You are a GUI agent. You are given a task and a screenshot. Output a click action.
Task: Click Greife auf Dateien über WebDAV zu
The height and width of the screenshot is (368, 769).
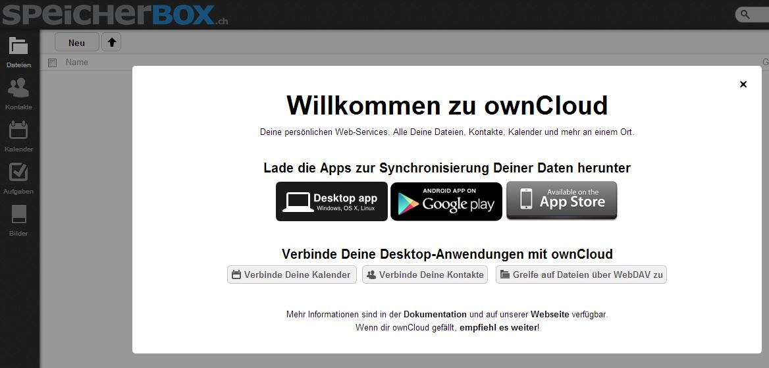[x=581, y=275]
